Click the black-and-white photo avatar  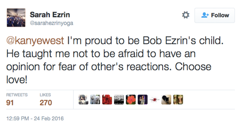(119, 100)
